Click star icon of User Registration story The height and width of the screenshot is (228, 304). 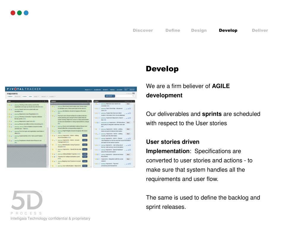pos(9,114)
